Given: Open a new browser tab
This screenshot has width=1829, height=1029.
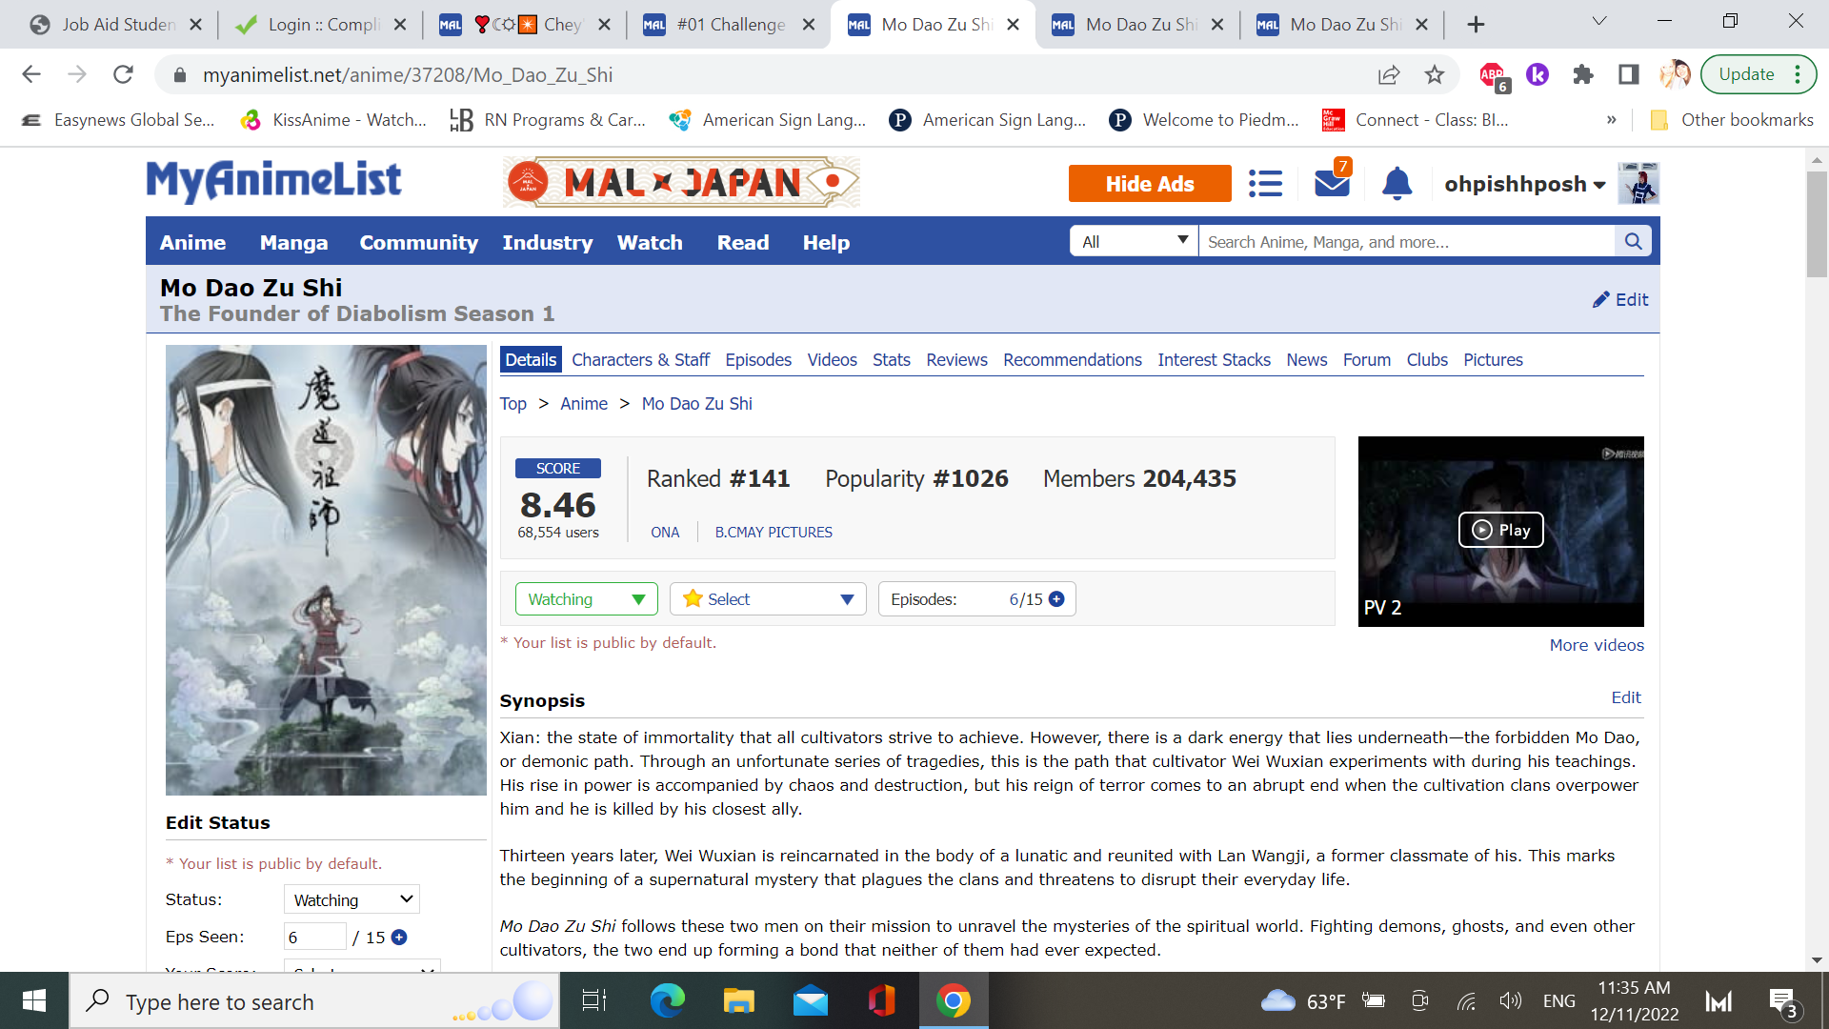Looking at the screenshot, I should [x=1476, y=25].
